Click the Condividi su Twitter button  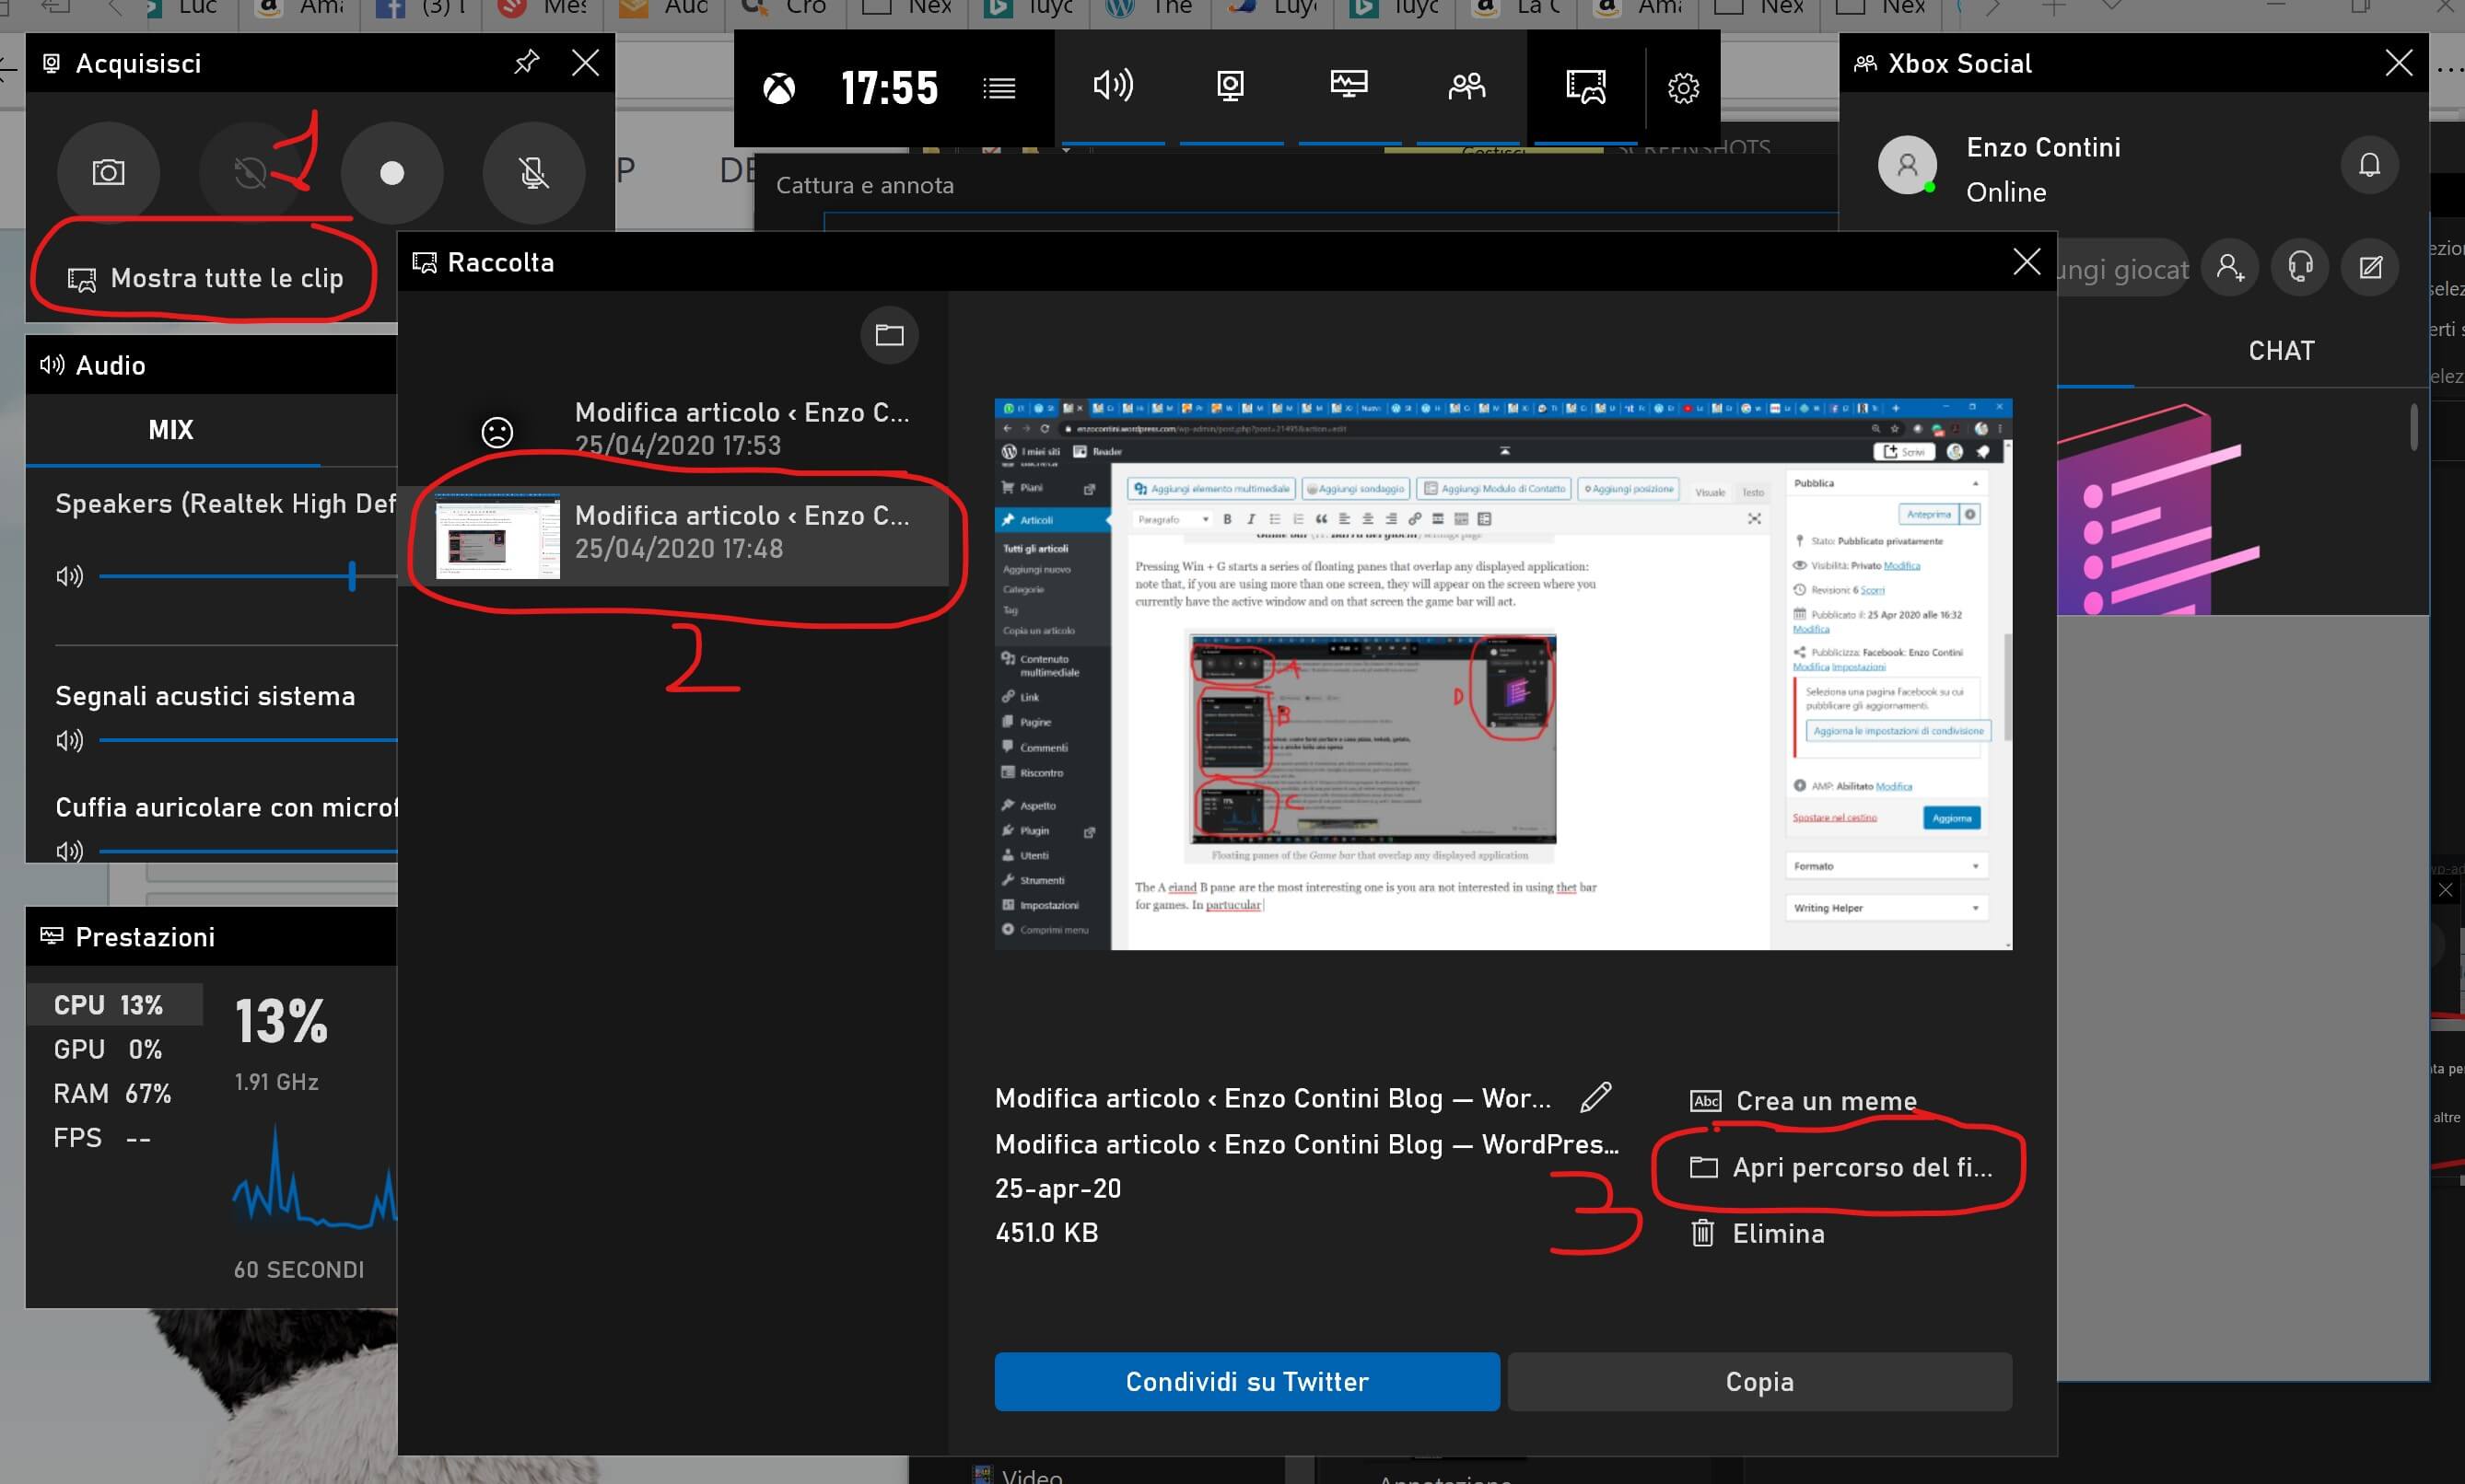coord(1246,1381)
